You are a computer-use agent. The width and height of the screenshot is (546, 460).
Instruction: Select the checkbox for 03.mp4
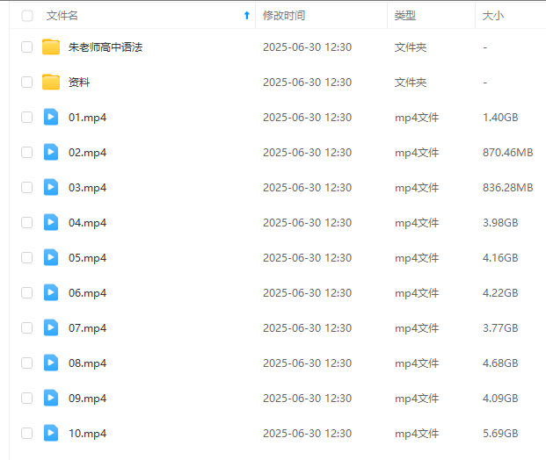coord(26,187)
